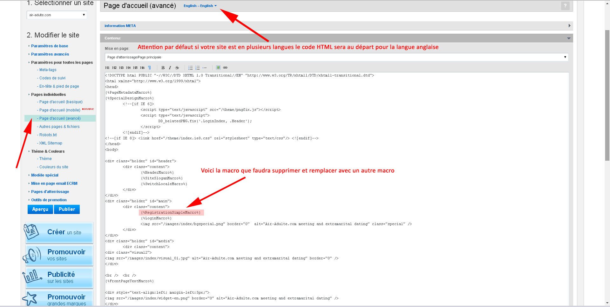The image size is (610, 307).
Task: Open En-tête & pied de page
Action: click(59, 86)
